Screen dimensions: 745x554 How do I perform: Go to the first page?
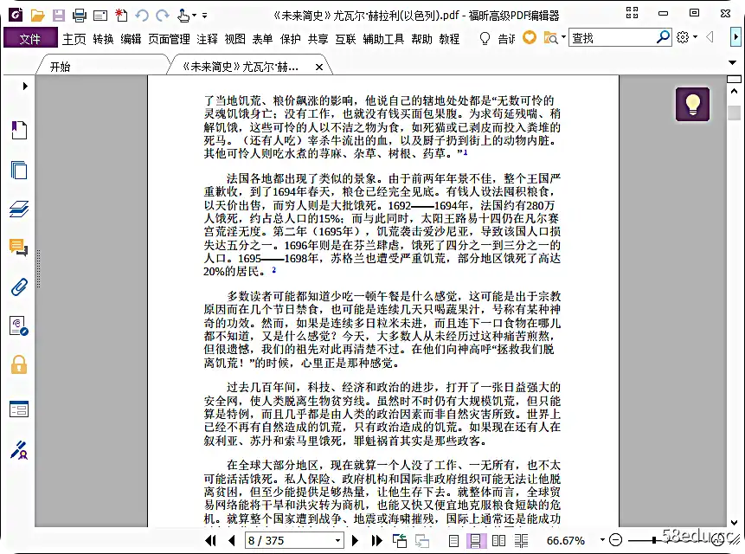(210, 540)
